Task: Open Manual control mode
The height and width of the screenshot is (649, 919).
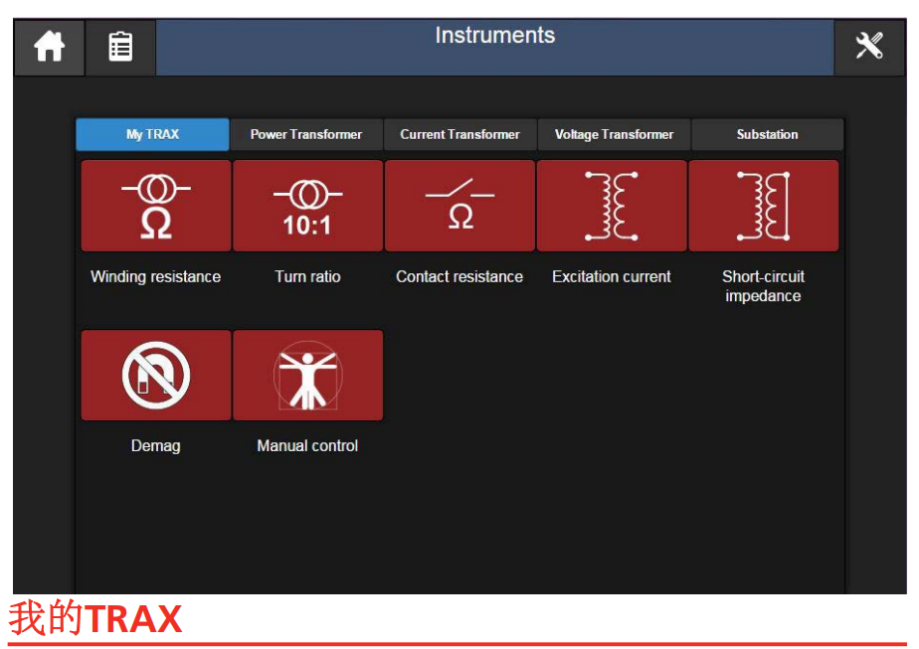Action: (307, 375)
